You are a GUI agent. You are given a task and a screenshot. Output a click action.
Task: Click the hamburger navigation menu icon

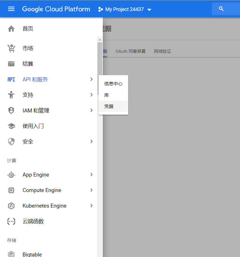[x=11, y=9]
